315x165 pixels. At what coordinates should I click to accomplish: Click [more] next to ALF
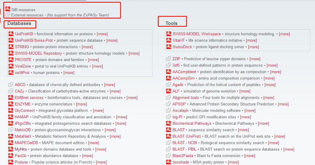(245, 91)
